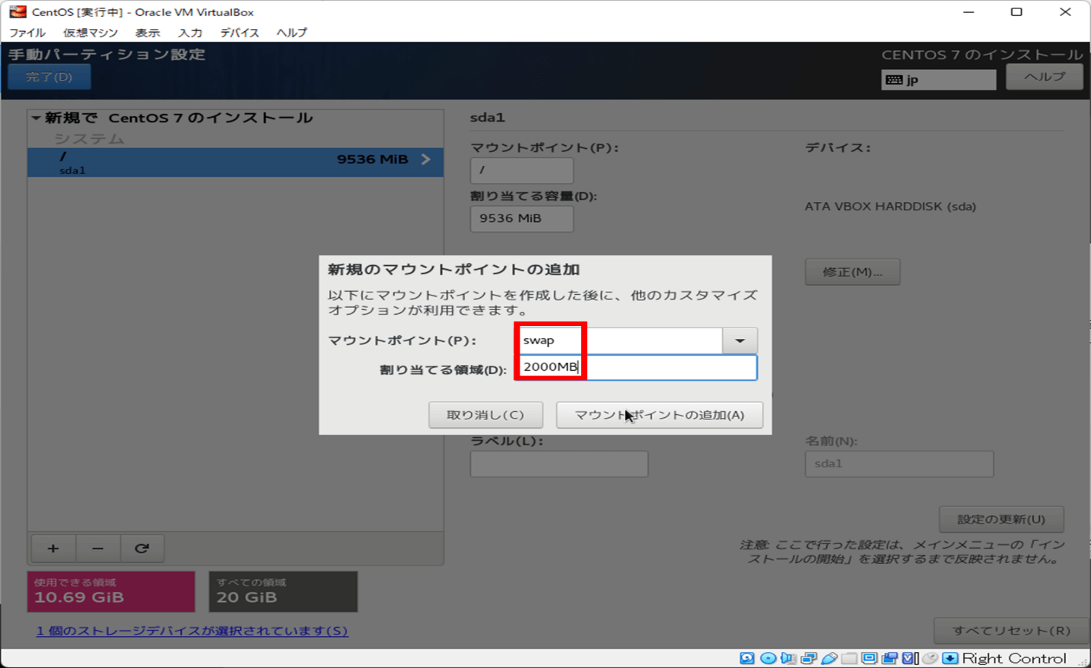Click the keyboard layout jp indicator
The image size is (1091, 668).
point(939,80)
